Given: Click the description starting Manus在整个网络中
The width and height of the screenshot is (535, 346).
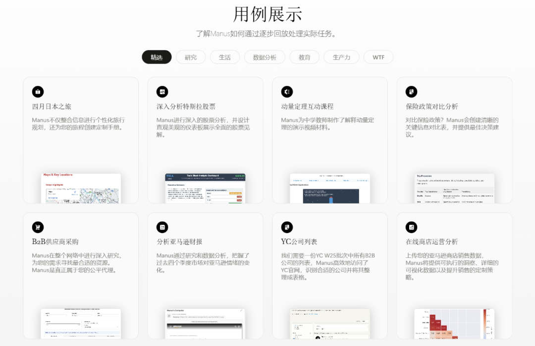Looking at the screenshot, I should (77, 263).
